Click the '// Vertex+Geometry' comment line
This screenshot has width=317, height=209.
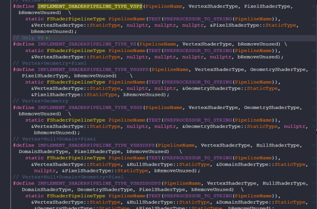pyautogui.click(x=41, y=101)
